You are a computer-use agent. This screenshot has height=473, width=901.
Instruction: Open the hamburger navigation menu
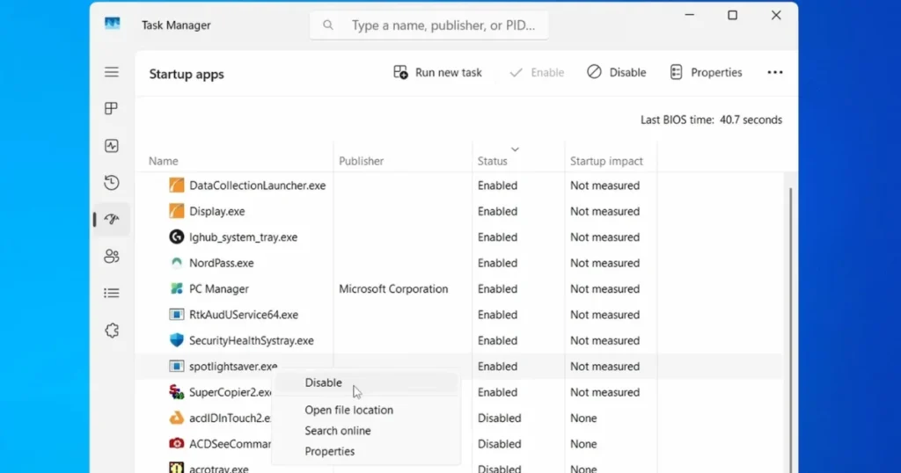[112, 72]
